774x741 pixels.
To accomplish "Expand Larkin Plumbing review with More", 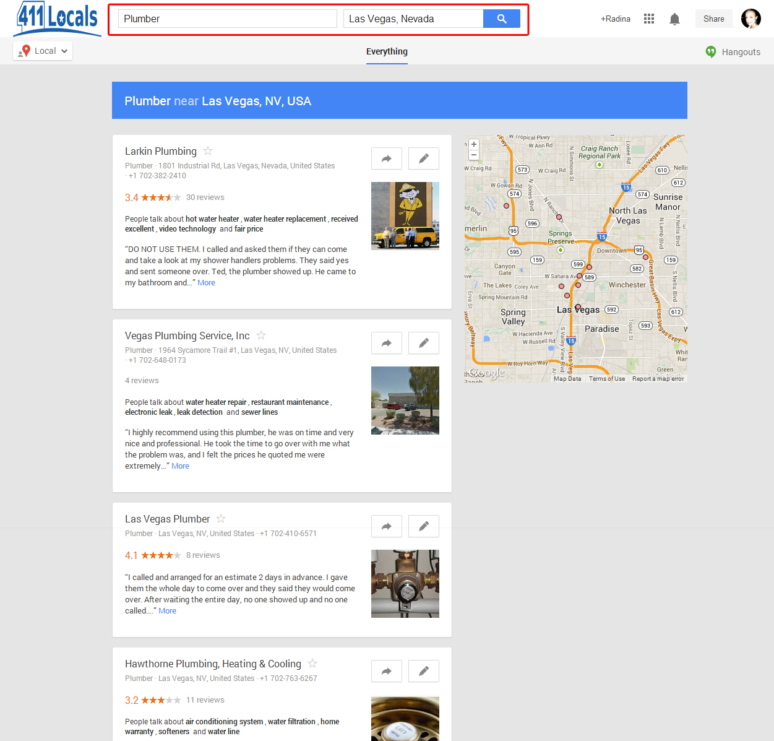I will (207, 283).
